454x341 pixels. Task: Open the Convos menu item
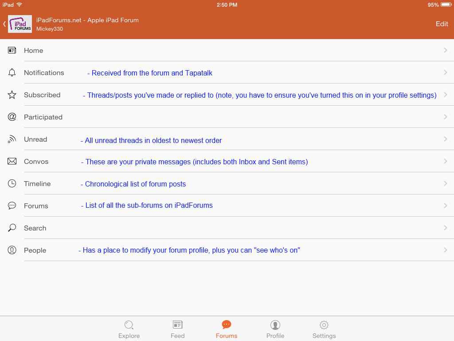pyautogui.click(x=227, y=161)
